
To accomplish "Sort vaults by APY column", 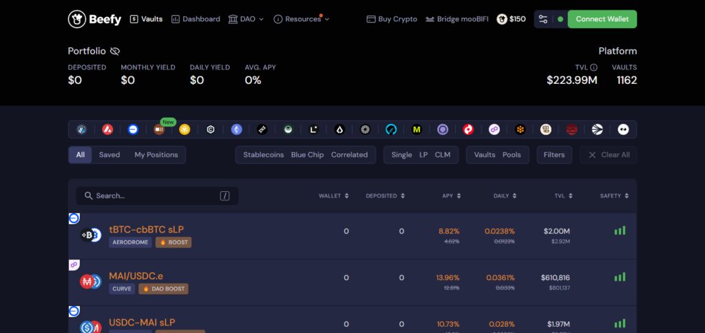I will (x=452, y=196).
